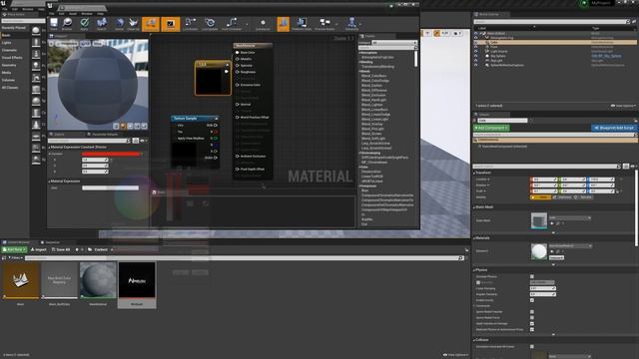Open Edit menu in material editor
639x359 pixels.
point(62,13)
